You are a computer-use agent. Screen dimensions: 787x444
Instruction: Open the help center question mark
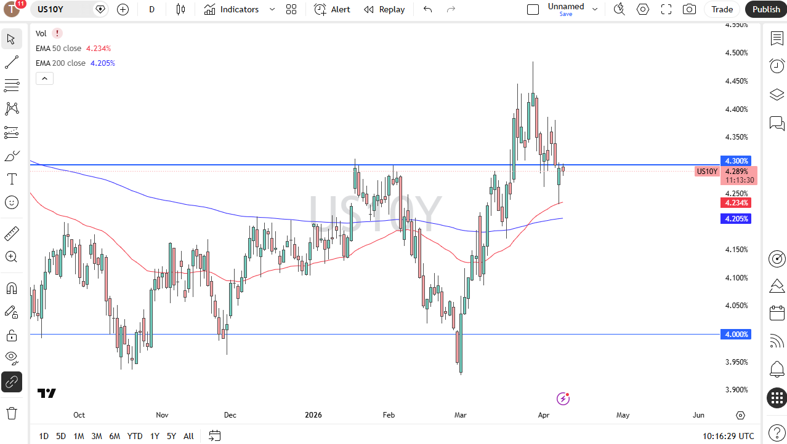coord(777,432)
